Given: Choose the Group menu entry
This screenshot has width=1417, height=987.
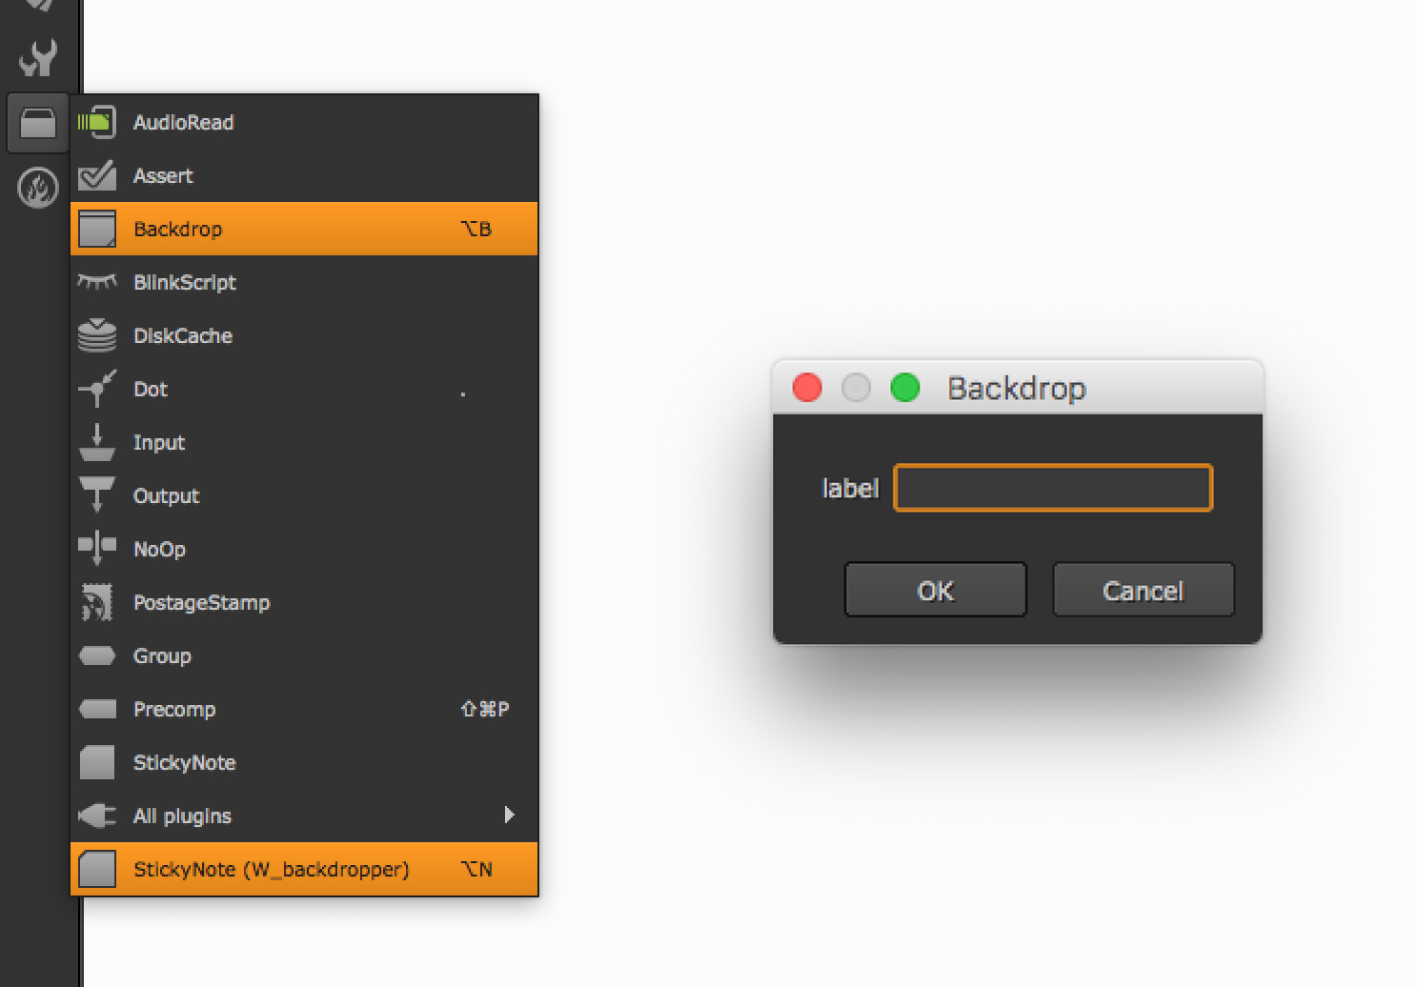Looking at the screenshot, I should pyautogui.click(x=162, y=655).
